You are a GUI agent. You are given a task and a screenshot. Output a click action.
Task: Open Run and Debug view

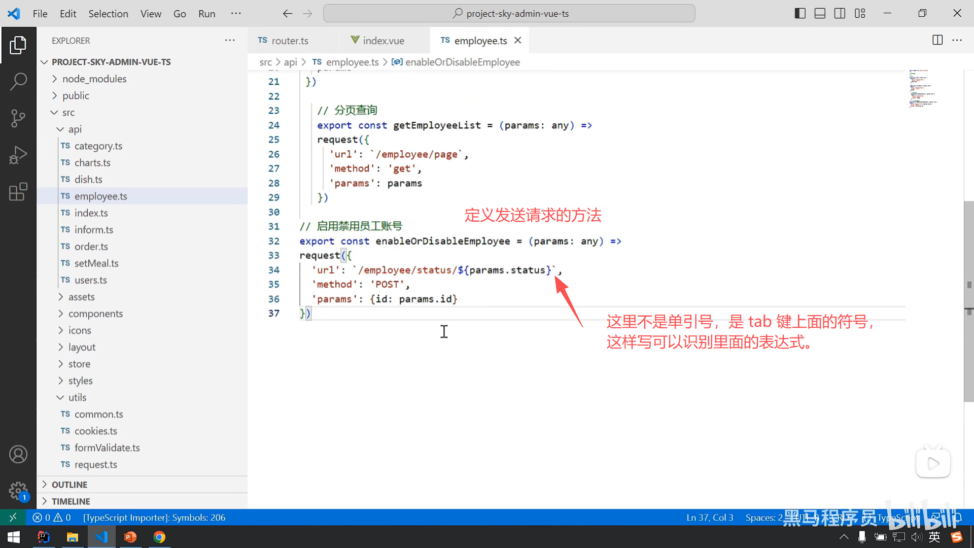[x=18, y=155]
